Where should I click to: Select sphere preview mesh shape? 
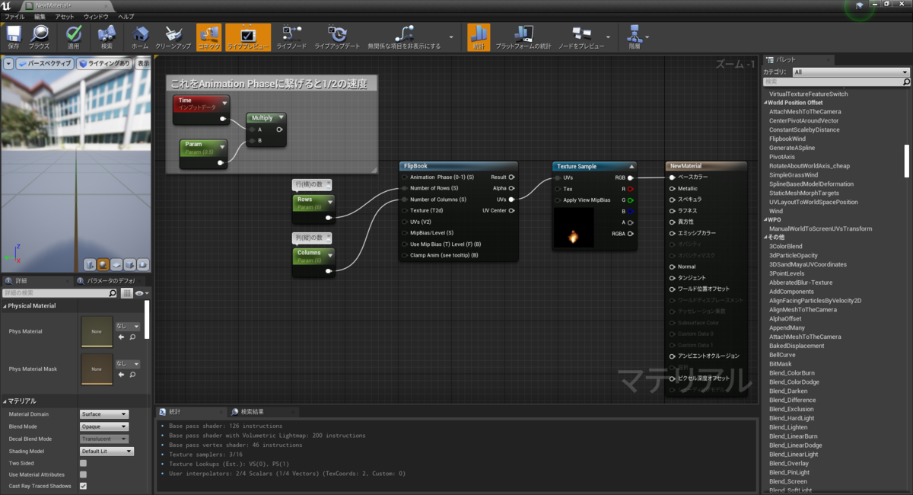coord(103,263)
